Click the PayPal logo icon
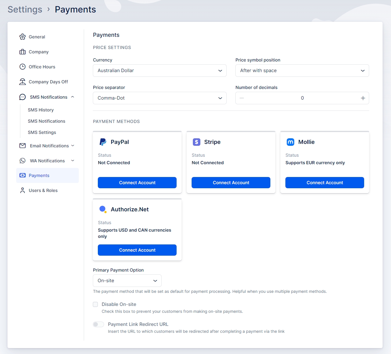Viewport: 391px width, 354px height. point(103,142)
